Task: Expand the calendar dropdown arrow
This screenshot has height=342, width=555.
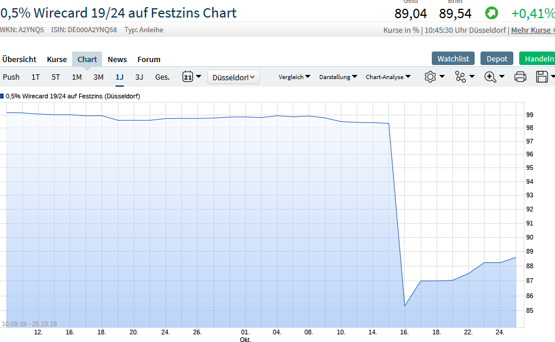Action: 198,76
